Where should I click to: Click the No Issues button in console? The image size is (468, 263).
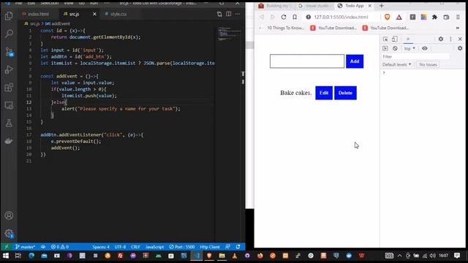click(x=428, y=64)
